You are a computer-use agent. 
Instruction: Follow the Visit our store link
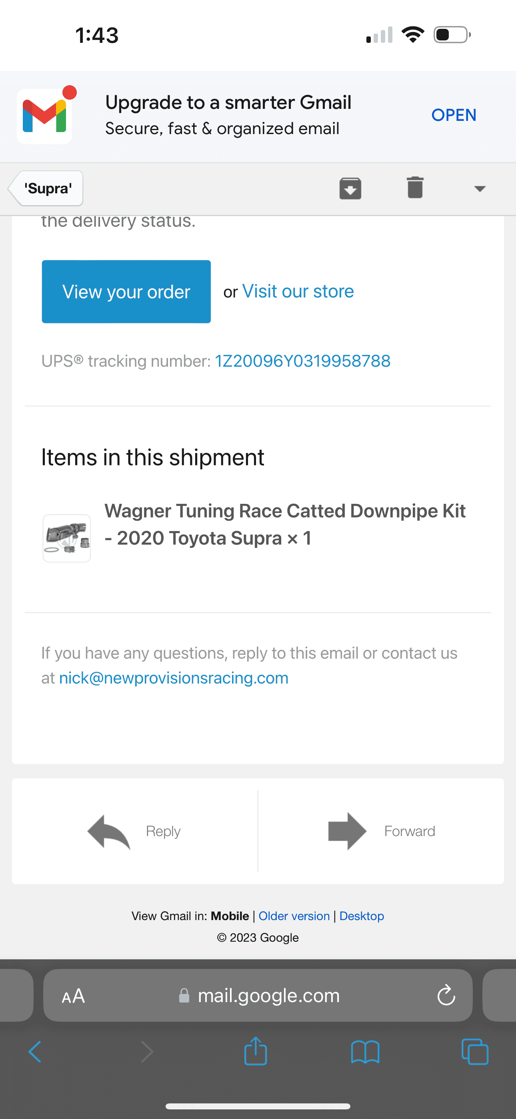(x=298, y=291)
